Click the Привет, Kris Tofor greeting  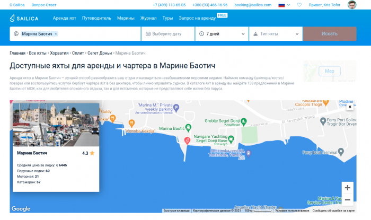(324, 5)
